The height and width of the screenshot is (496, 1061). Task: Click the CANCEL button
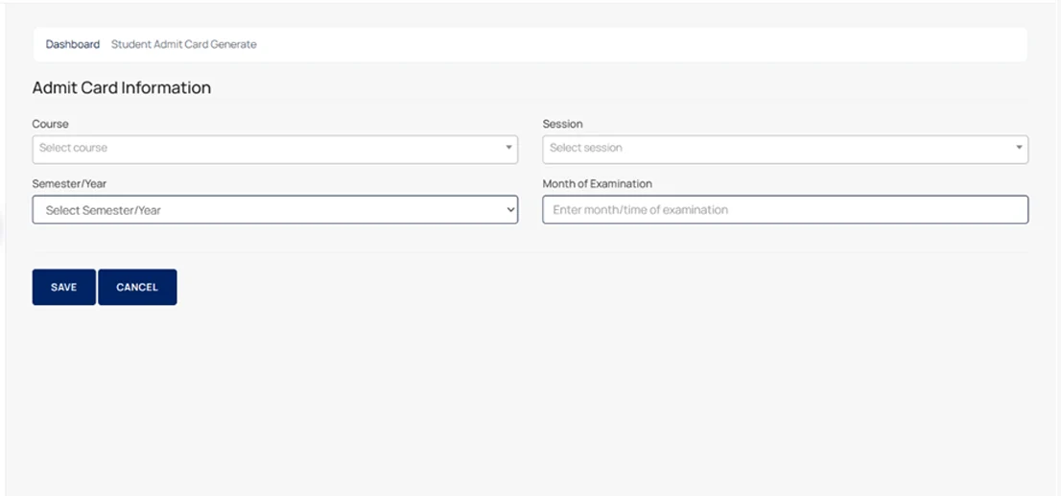pyautogui.click(x=137, y=287)
